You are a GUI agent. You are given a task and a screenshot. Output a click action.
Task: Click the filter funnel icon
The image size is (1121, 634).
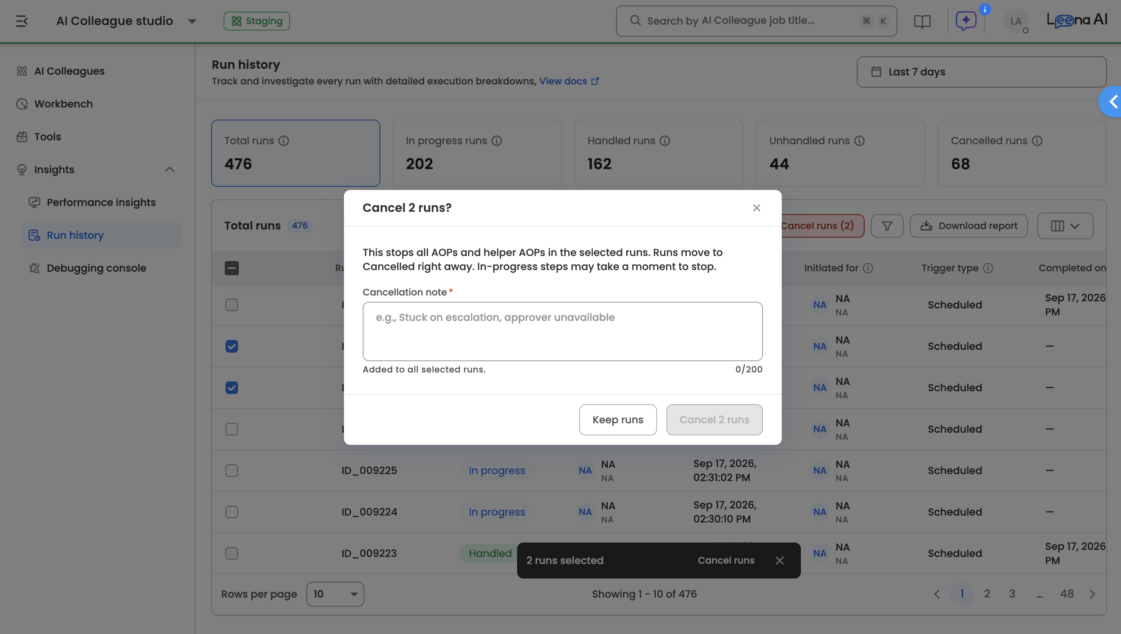(x=887, y=226)
